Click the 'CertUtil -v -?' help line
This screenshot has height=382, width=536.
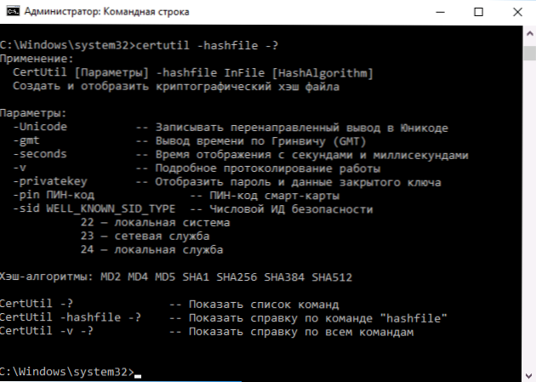click(x=207, y=332)
